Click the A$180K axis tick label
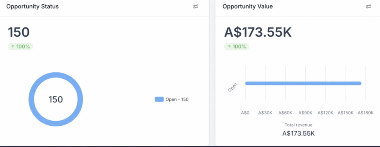The height and width of the screenshot is (147, 380). [x=366, y=113]
